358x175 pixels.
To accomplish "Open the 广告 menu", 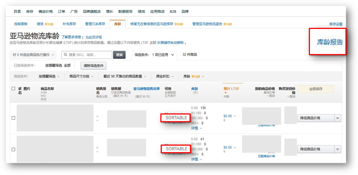I will (74, 12).
